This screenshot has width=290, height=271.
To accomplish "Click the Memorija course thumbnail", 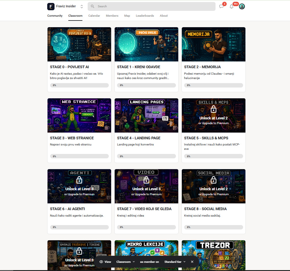I will 213,44.
